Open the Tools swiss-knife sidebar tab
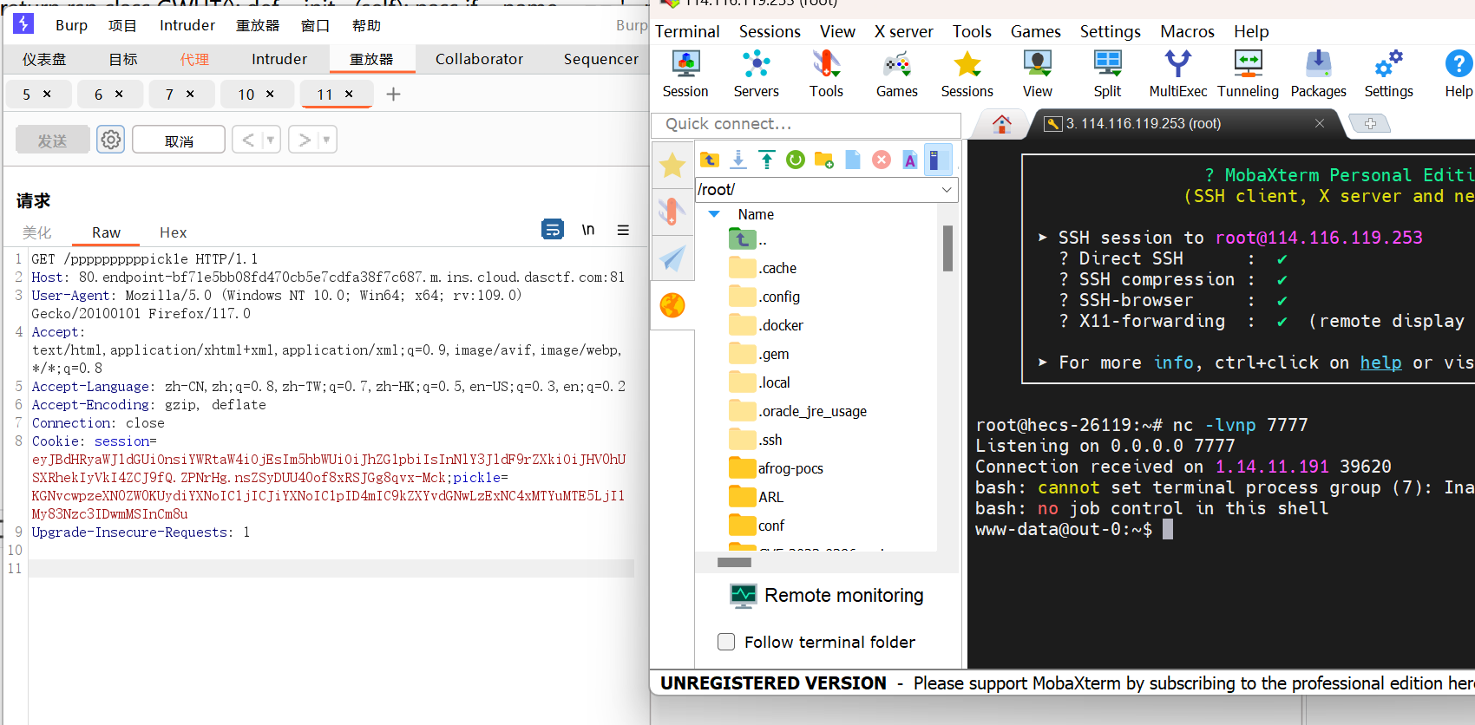The height and width of the screenshot is (725, 1475). (672, 211)
